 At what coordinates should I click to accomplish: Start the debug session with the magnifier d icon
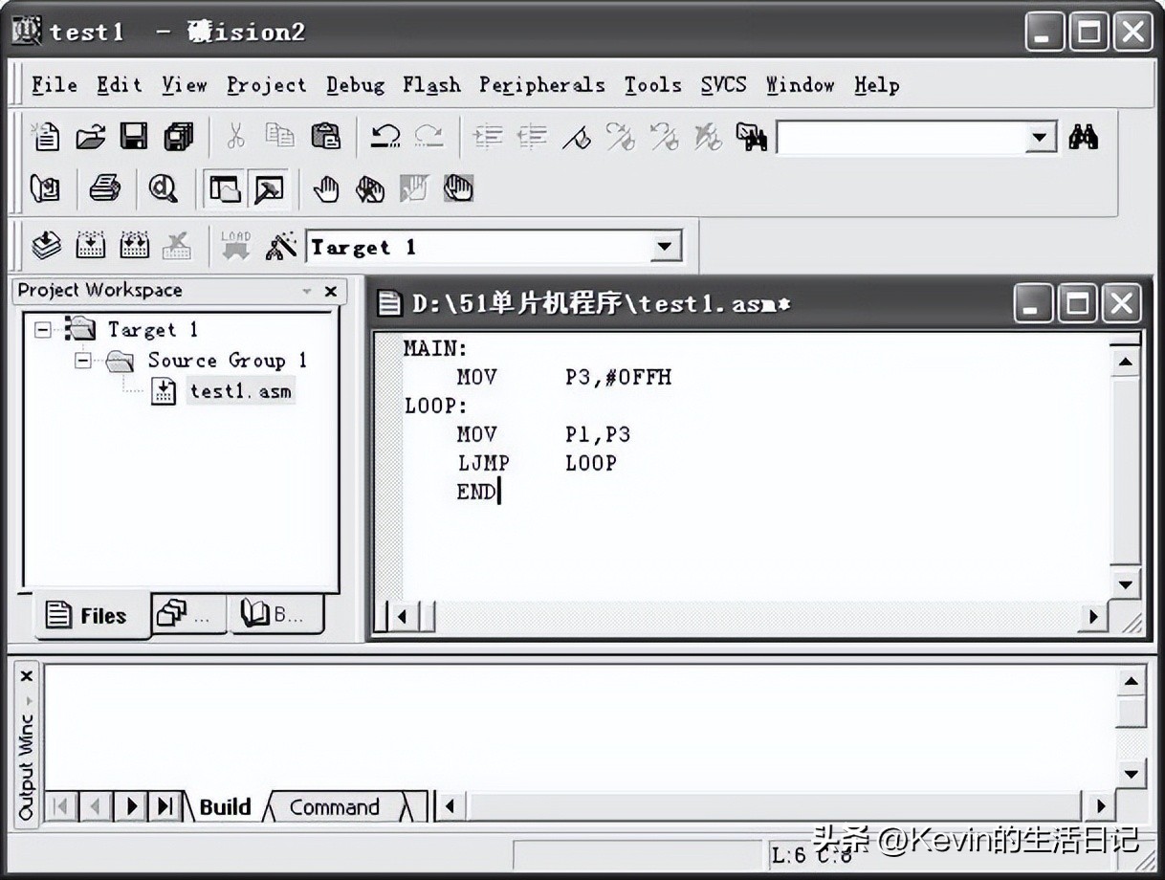[x=164, y=189]
